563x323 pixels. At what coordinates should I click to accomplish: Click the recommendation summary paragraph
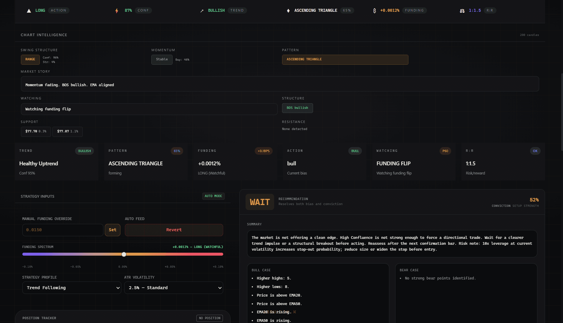click(392, 244)
